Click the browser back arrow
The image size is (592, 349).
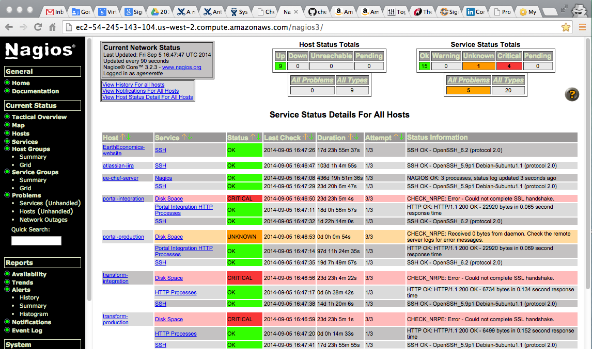[10, 27]
